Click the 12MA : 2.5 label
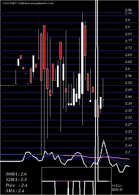 16,180
